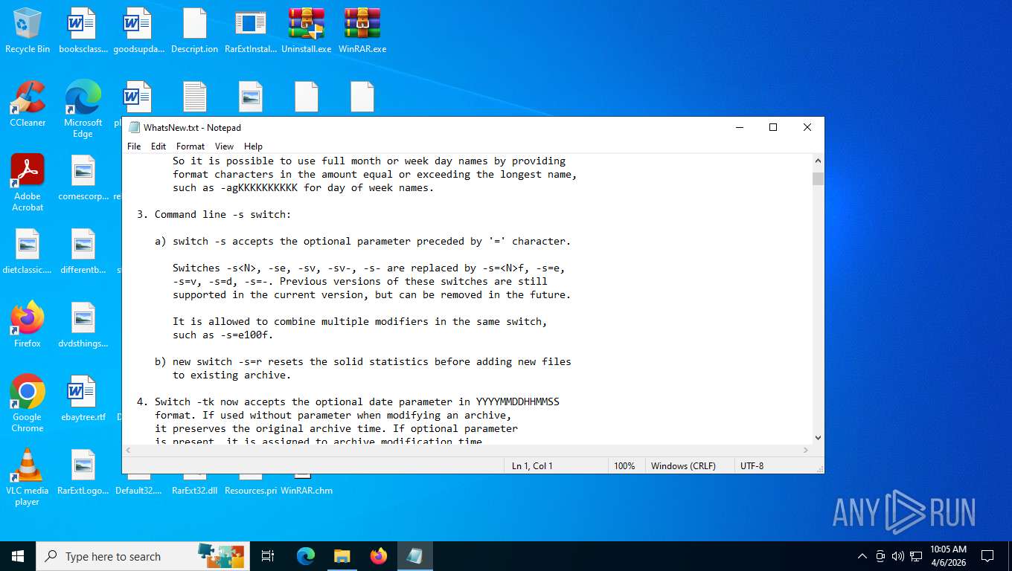The height and width of the screenshot is (571, 1012).
Task: Open Google Chrome desktop shortcut
Action: [28, 404]
